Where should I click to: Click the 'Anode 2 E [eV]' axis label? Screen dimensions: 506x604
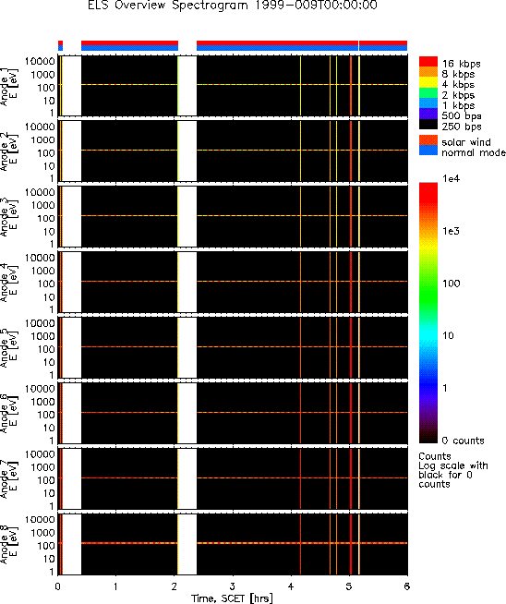pos(8,152)
